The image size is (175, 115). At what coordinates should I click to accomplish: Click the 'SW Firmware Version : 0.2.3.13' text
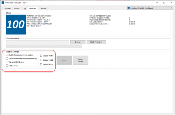[38, 20]
